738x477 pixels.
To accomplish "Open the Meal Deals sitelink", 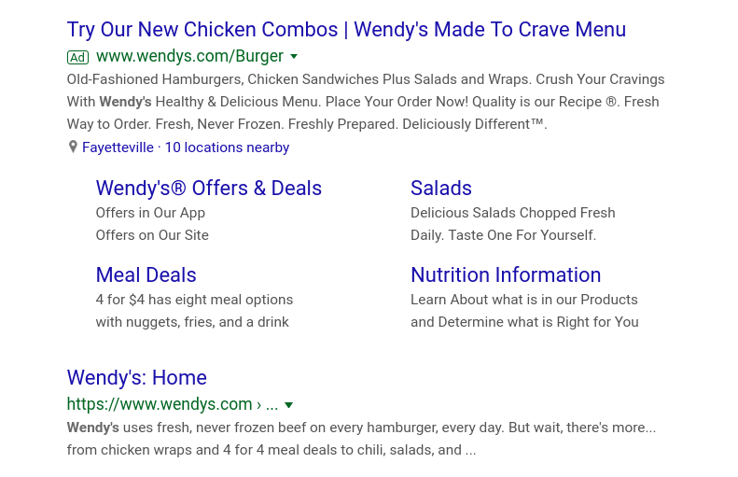I will click(146, 275).
